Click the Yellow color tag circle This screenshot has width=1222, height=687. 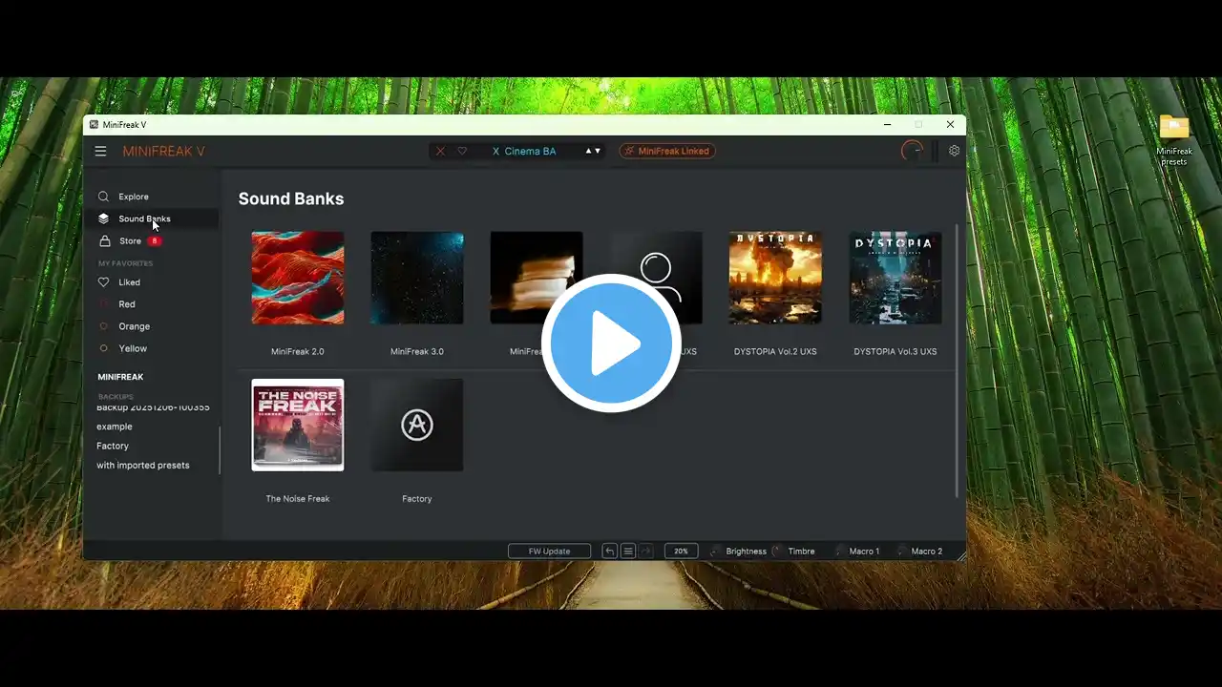click(103, 348)
